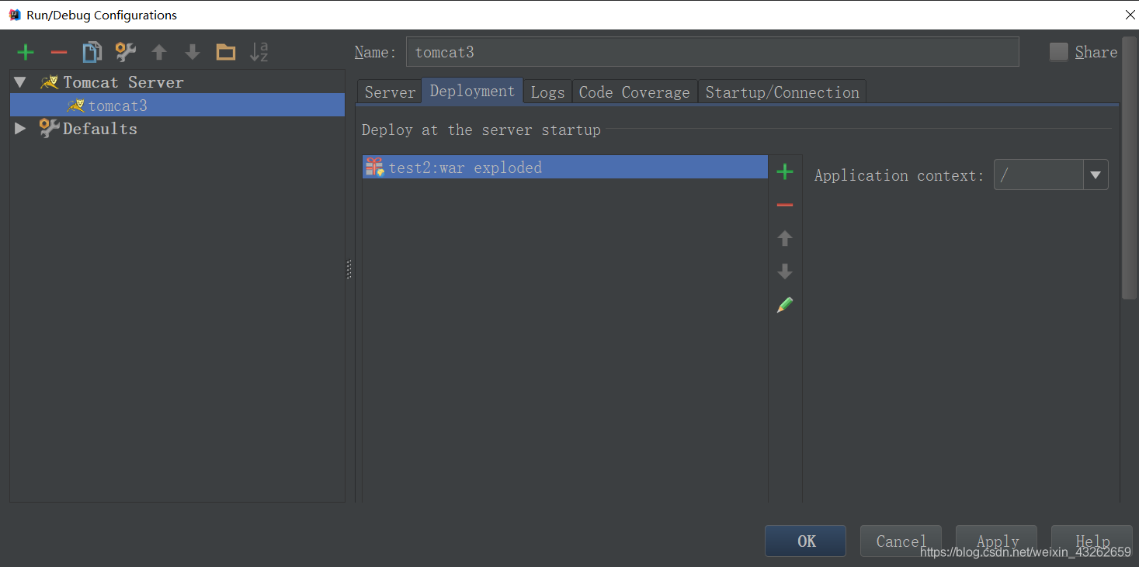Click the Name input field
Viewport: 1139px width, 567px height.
[712, 52]
